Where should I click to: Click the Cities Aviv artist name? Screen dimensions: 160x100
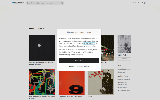click(122, 55)
